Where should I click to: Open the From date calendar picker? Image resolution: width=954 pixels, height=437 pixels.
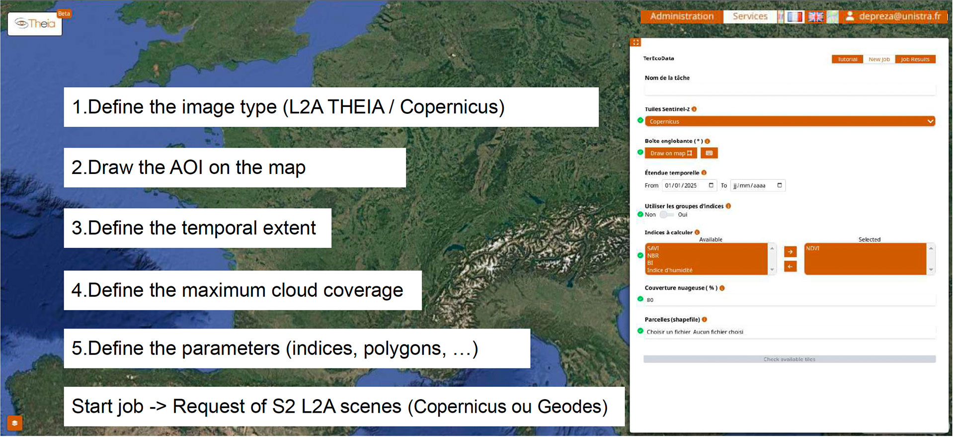click(711, 185)
